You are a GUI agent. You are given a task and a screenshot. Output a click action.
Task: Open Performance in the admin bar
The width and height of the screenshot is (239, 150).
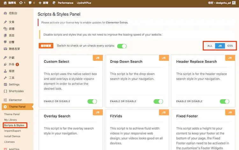tap(65, 3)
